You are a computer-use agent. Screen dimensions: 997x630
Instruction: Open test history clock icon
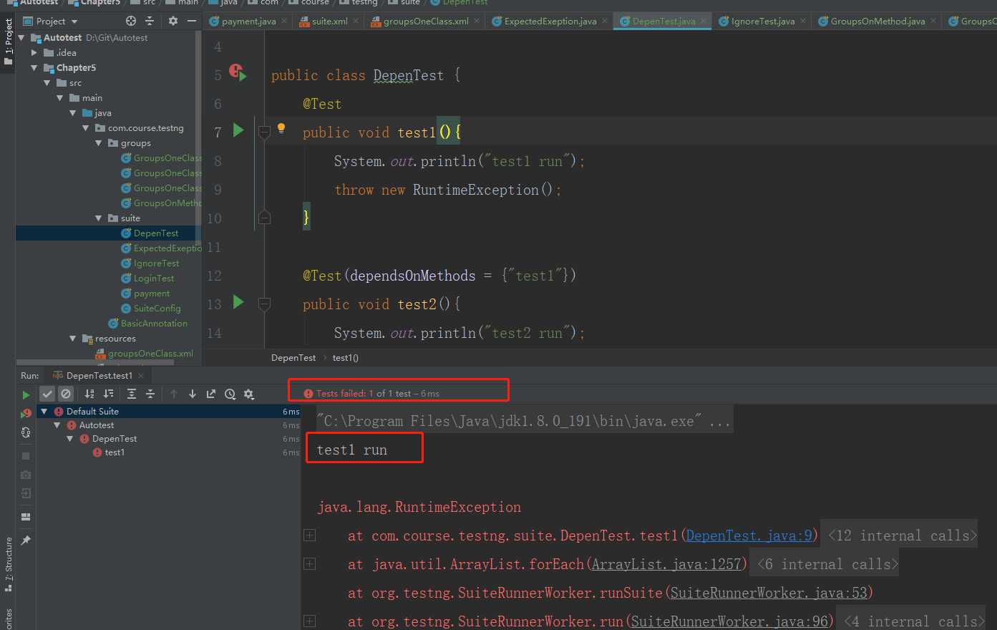pyautogui.click(x=230, y=394)
